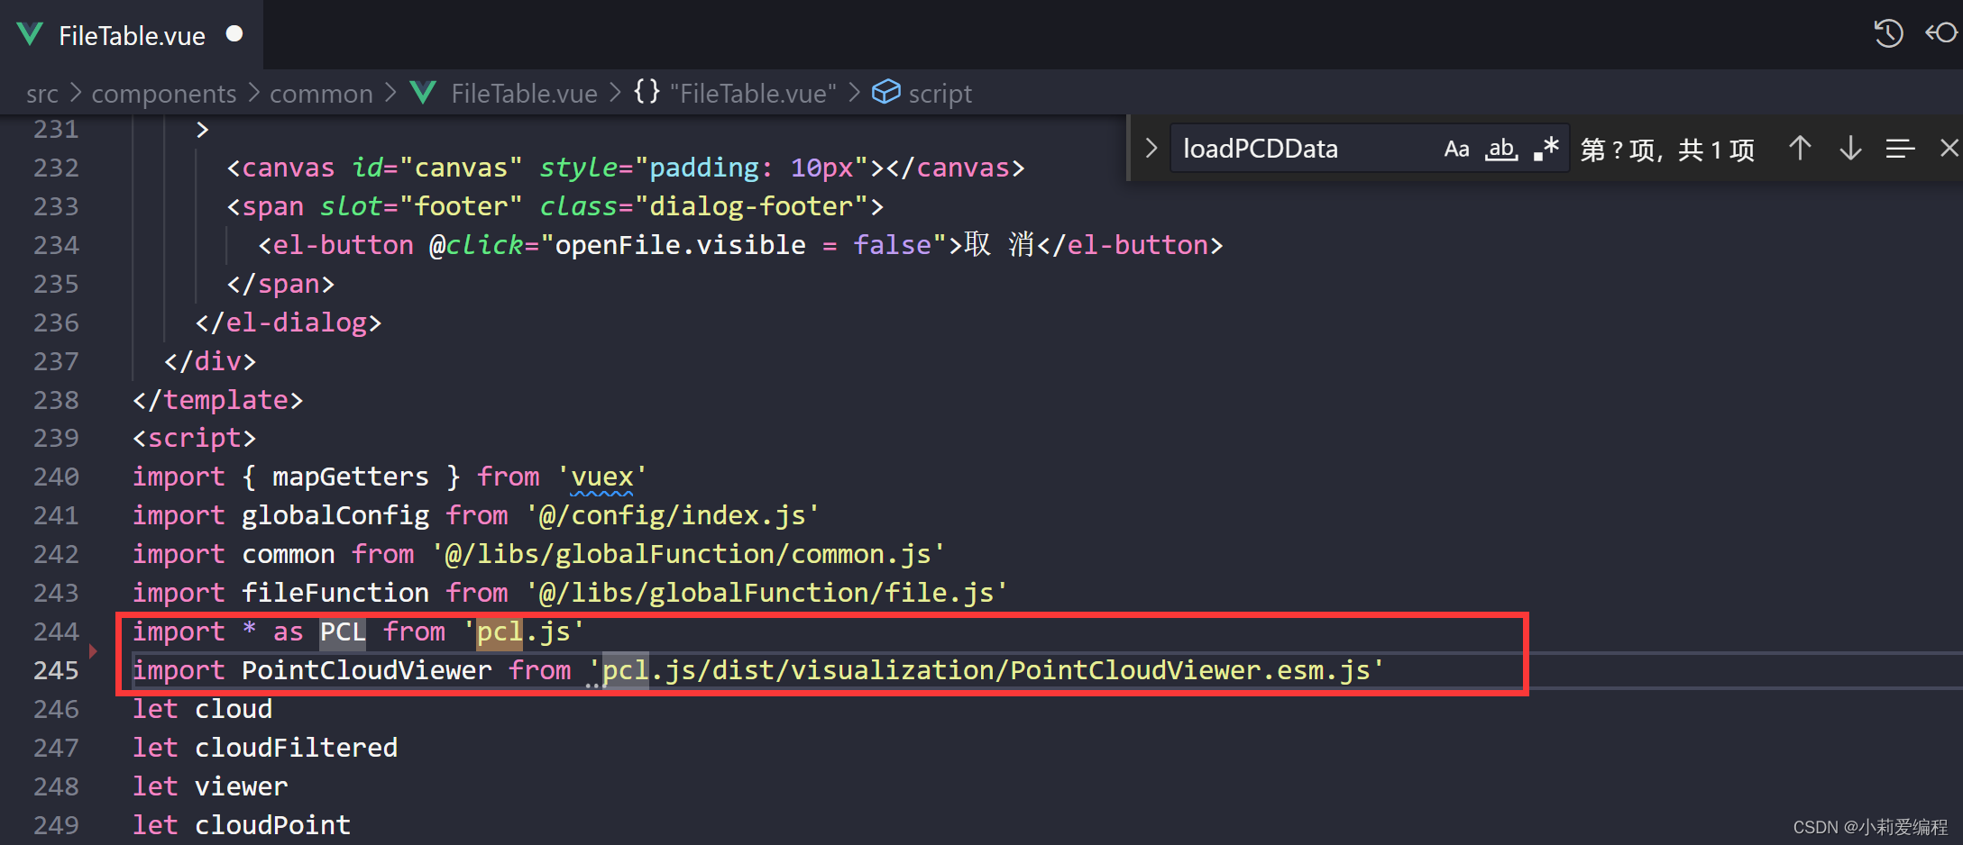The height and width of the screenshot is (845, 1963).
Task: Click line number 245
Action: tap(56, 670)
